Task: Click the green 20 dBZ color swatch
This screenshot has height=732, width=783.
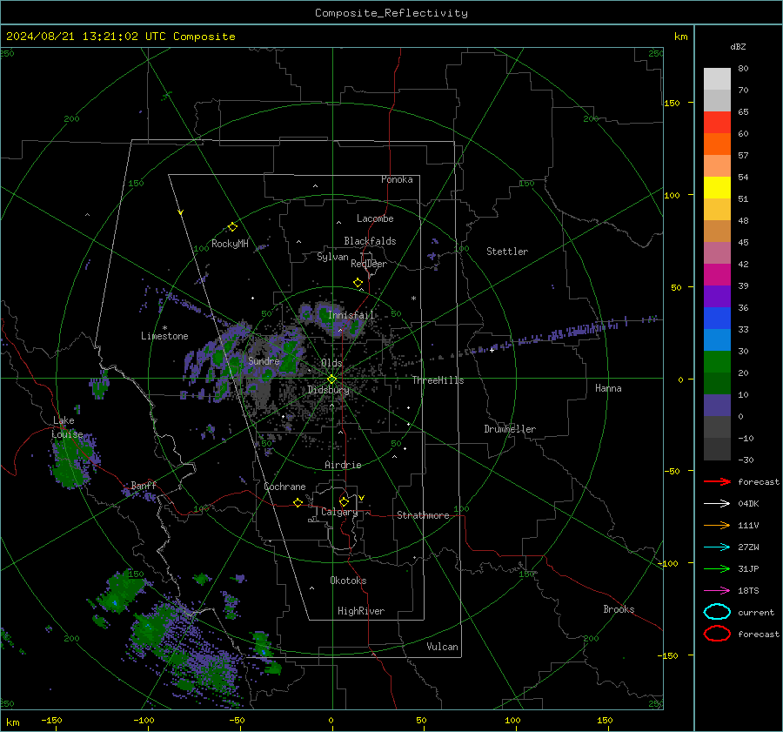Action: 717,362
